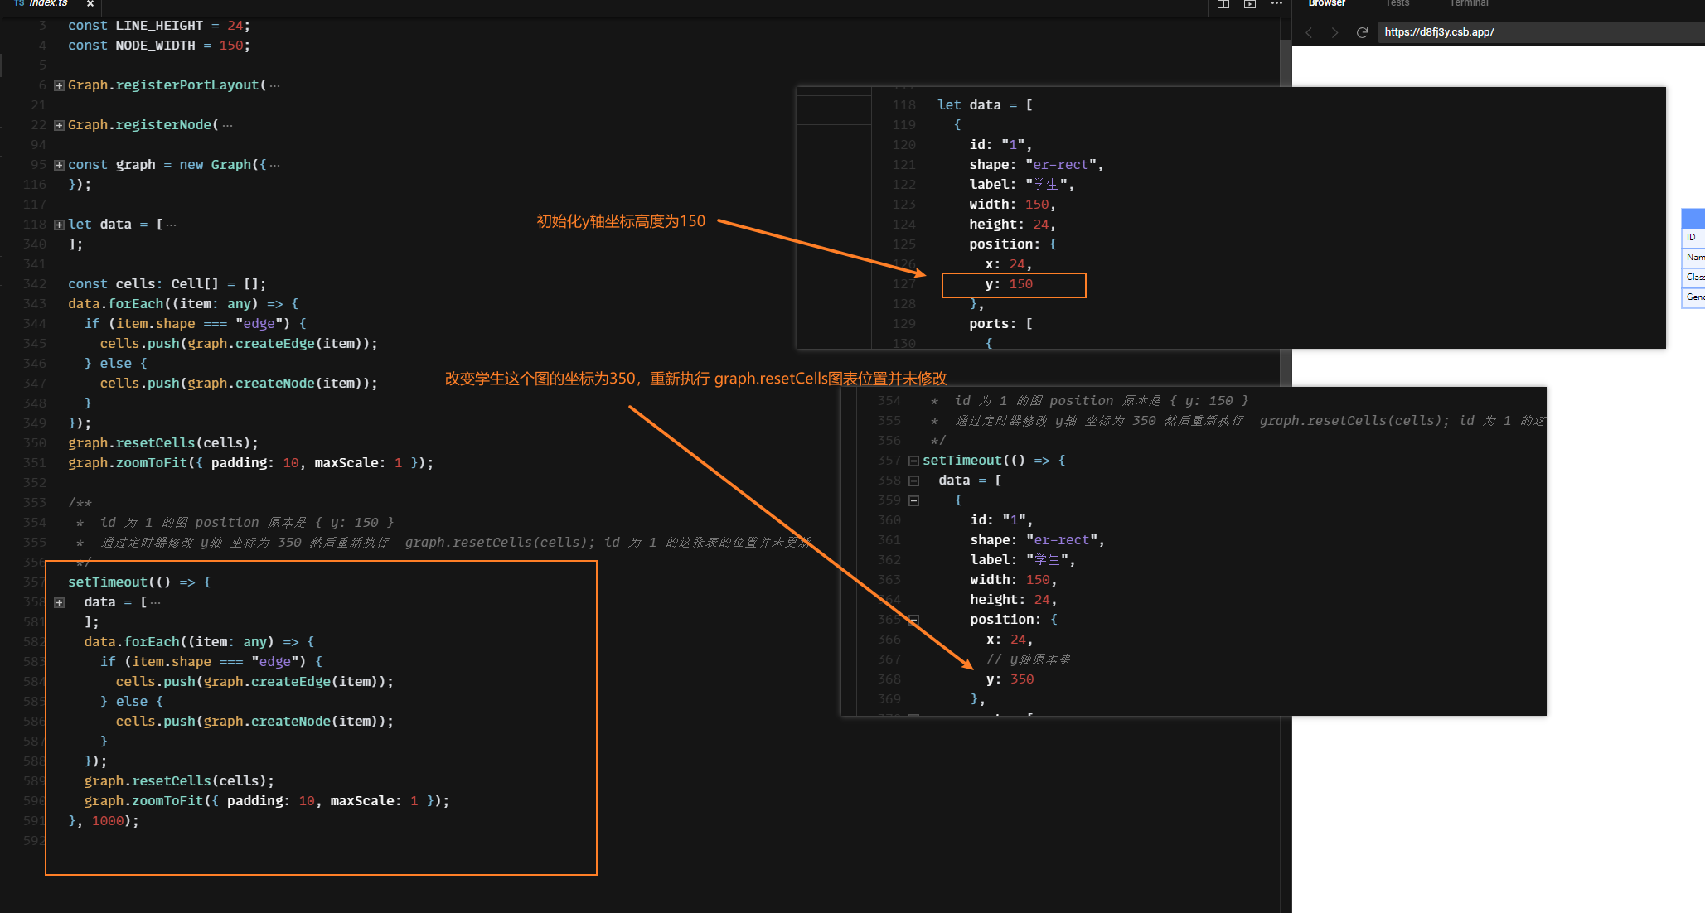Expand the folded new Graph constructor block

[x=57, y=164]
